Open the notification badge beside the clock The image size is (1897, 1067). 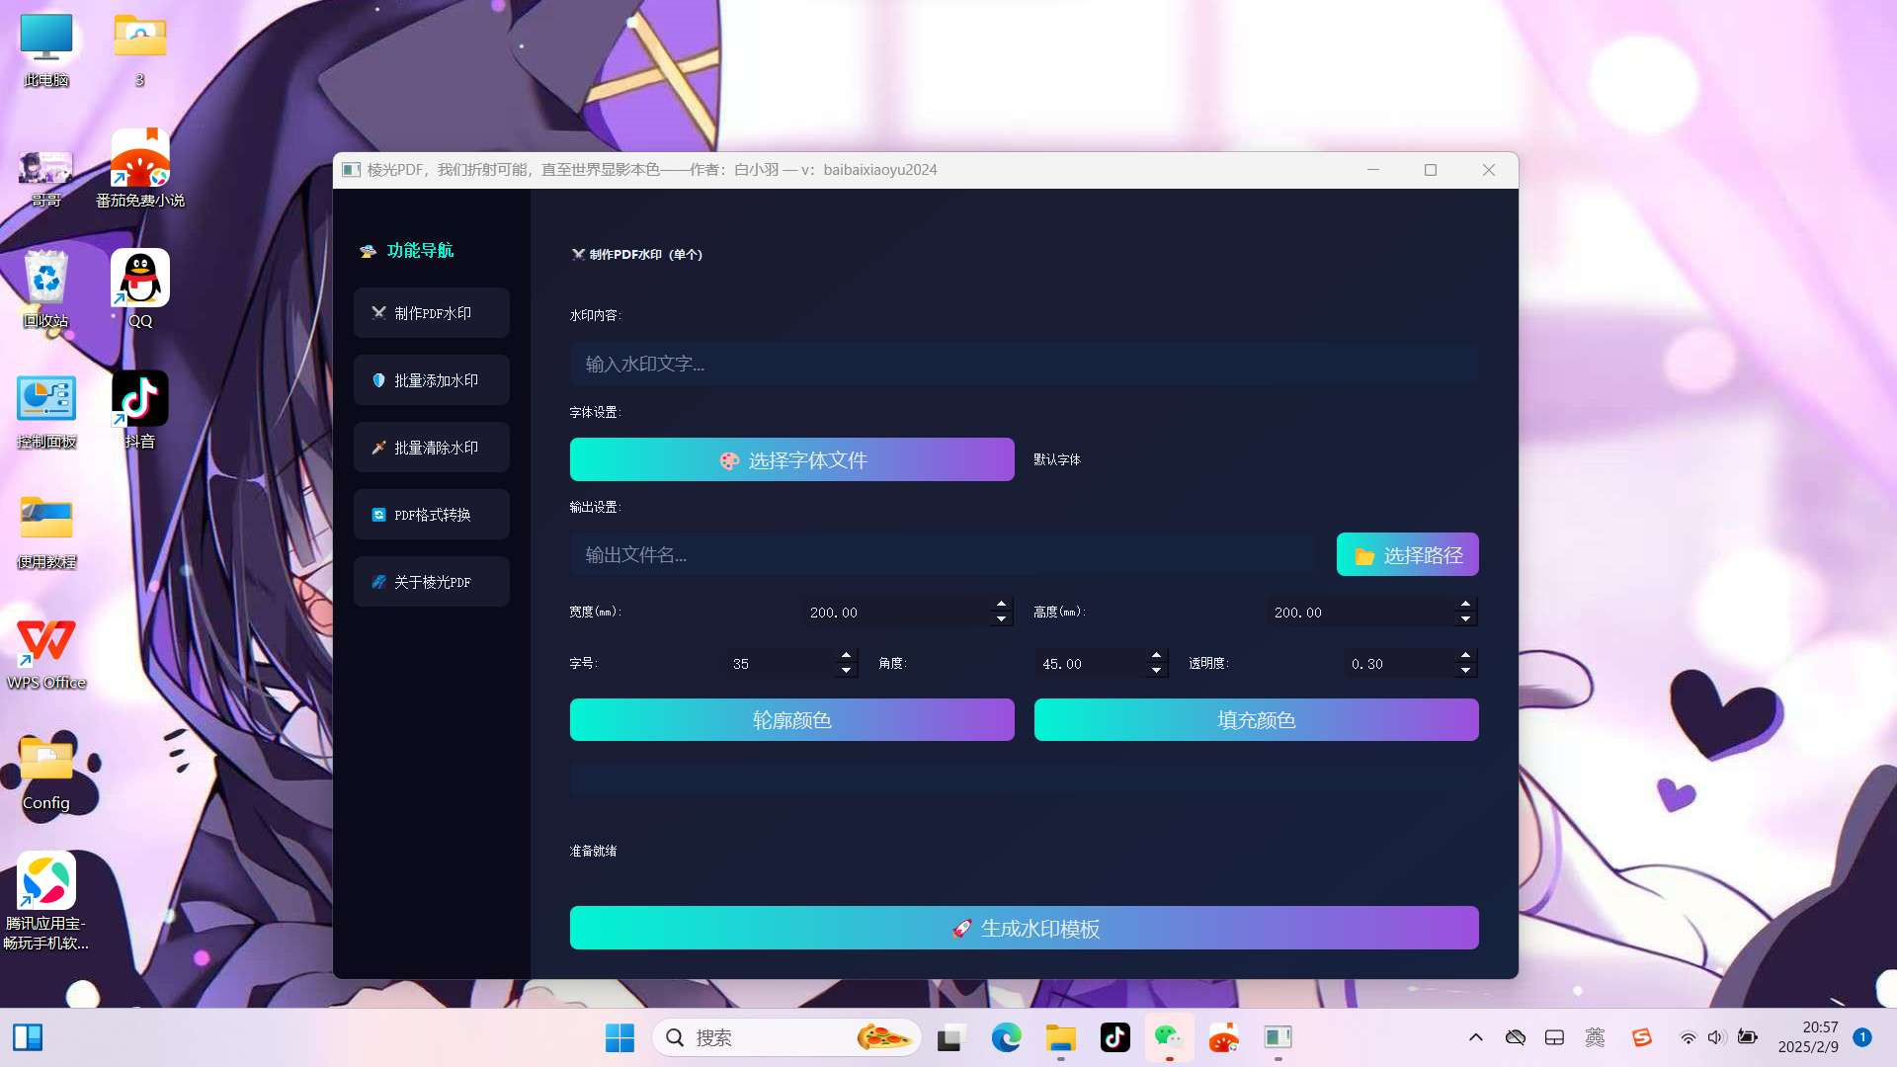click(1862, 1037)
